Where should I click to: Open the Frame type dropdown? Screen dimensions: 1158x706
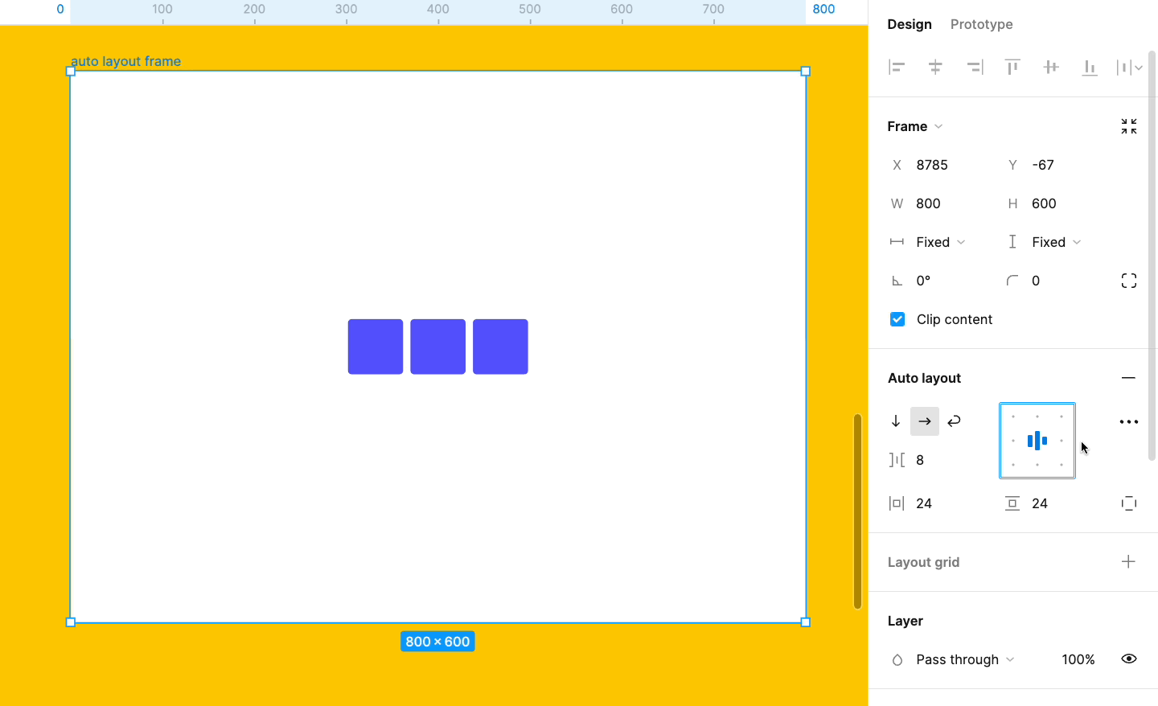coord(915,126)
